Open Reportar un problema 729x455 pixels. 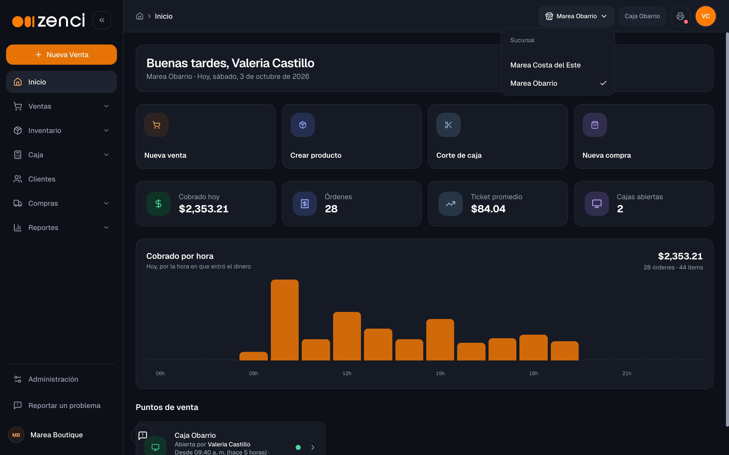(62, 405)
